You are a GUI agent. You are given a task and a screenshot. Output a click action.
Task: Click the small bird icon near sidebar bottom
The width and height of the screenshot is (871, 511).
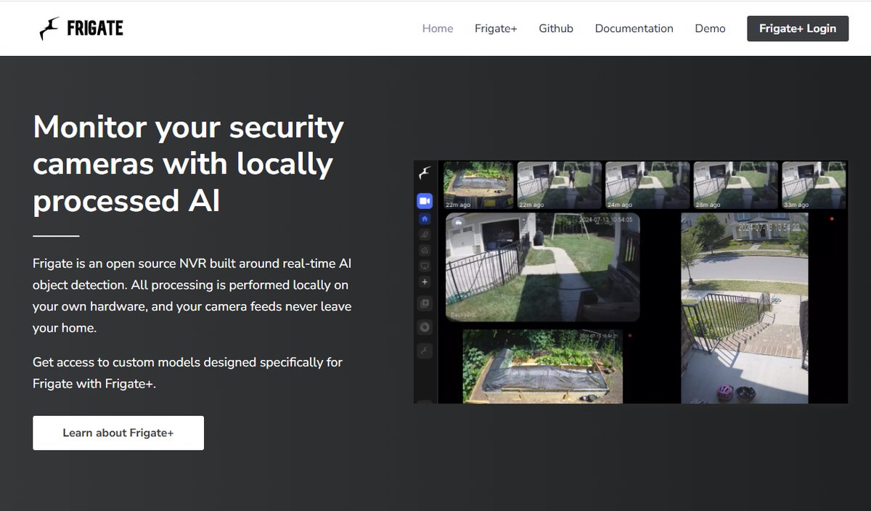tap(425, 351)
